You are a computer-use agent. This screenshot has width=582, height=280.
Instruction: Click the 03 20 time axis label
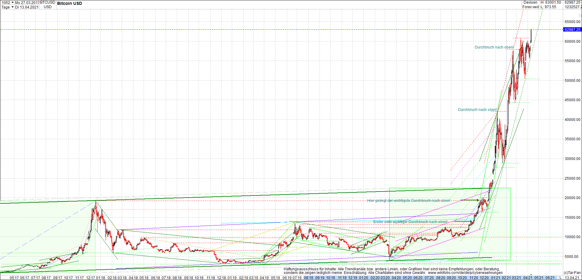(x=385, y=278)
